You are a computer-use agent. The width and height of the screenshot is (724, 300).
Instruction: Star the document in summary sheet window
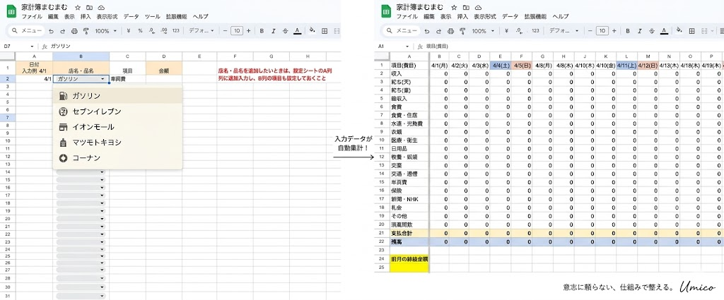(x=455, y=8)
